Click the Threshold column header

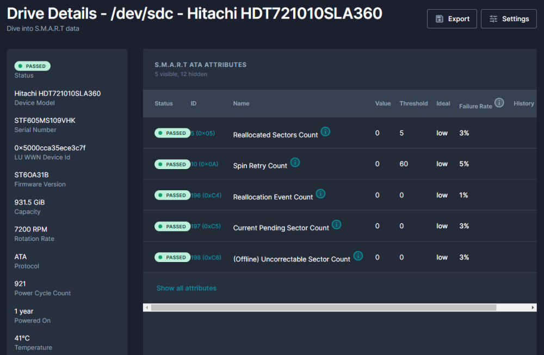coord(413,103)
